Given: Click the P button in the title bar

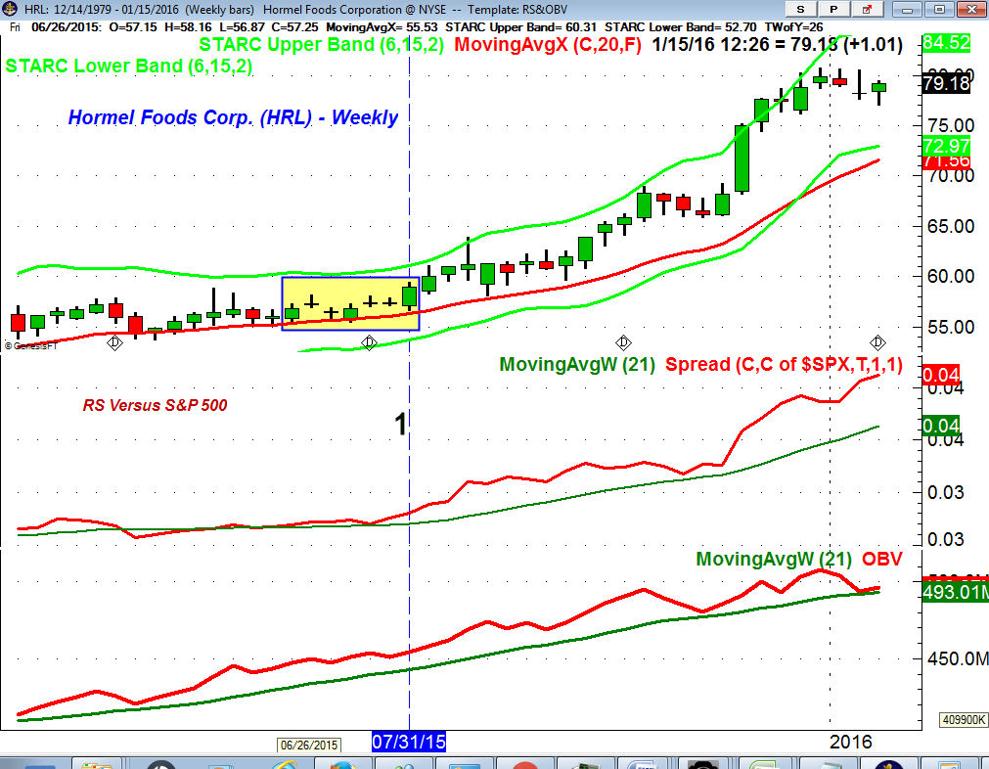Looking at the screenshot, I should pyautogui.click(x=833, y=9).
